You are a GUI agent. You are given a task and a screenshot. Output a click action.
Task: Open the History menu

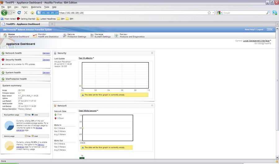point(25,7)
